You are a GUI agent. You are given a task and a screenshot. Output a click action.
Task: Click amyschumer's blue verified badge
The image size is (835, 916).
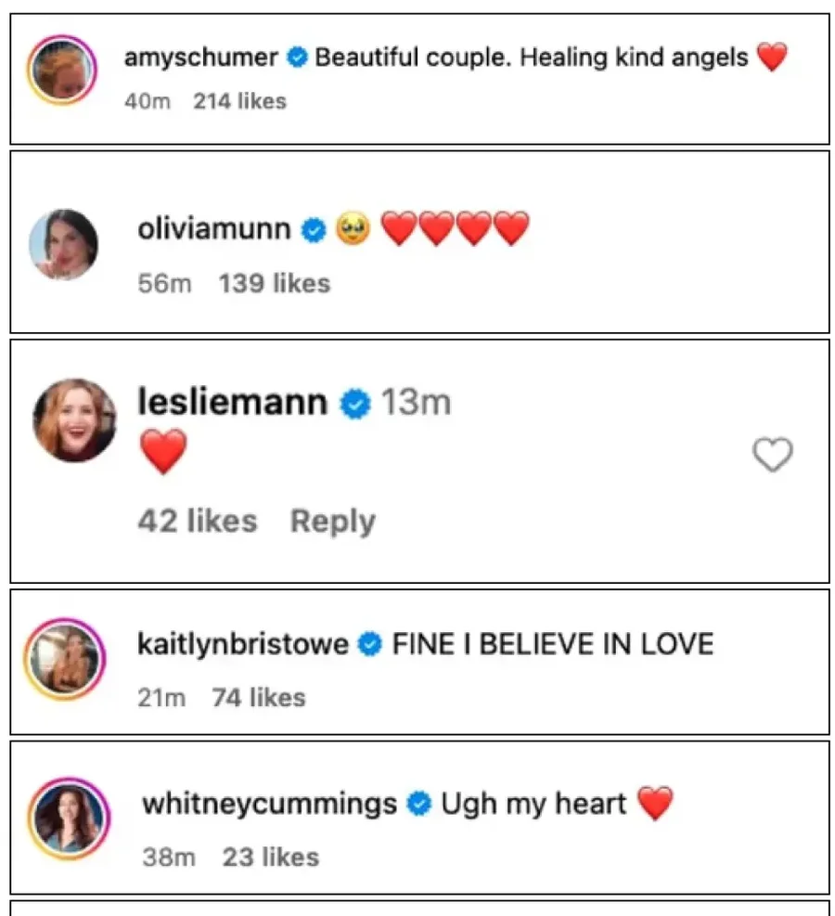(x=297, y=58)
